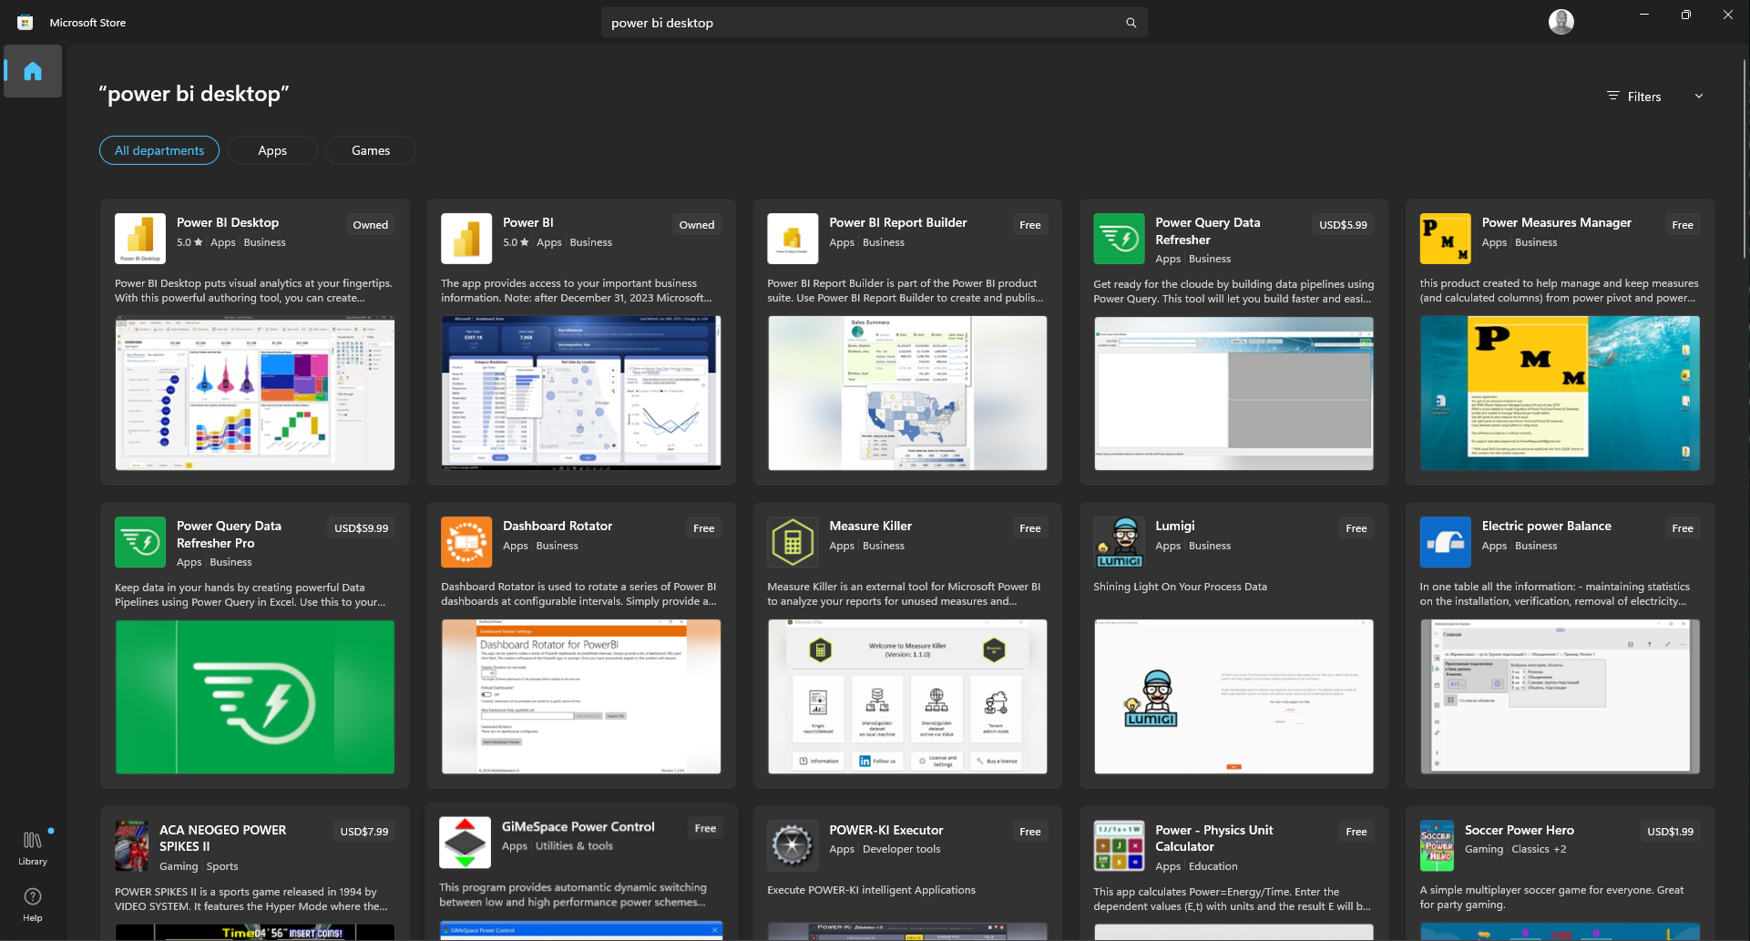1750x941 pixels.
Task: Open the Power - Physics Unit Calculator title
Action: [1213, 838]
